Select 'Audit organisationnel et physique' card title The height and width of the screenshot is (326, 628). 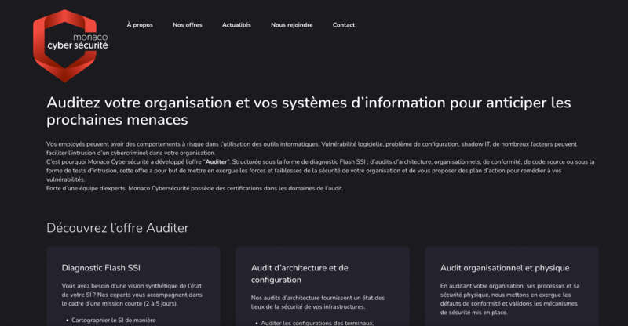[504, 268]
